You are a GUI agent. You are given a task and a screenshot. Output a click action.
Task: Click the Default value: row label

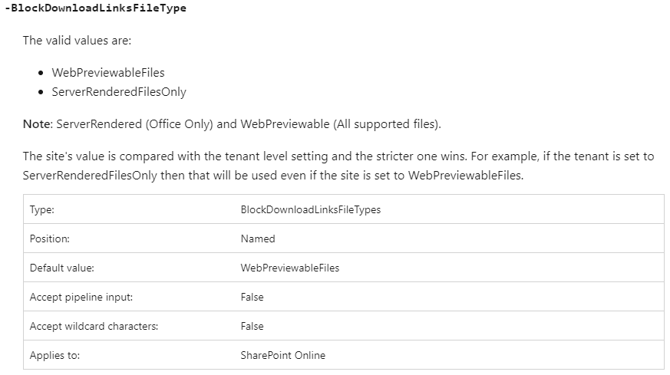pyautogui.click(x=62, y=268)
